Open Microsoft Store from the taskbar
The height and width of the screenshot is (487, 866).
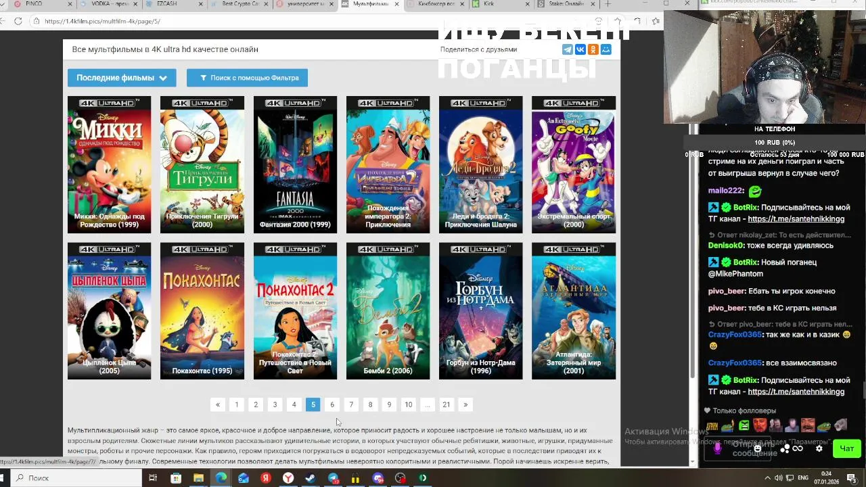[x=176, y=478]
